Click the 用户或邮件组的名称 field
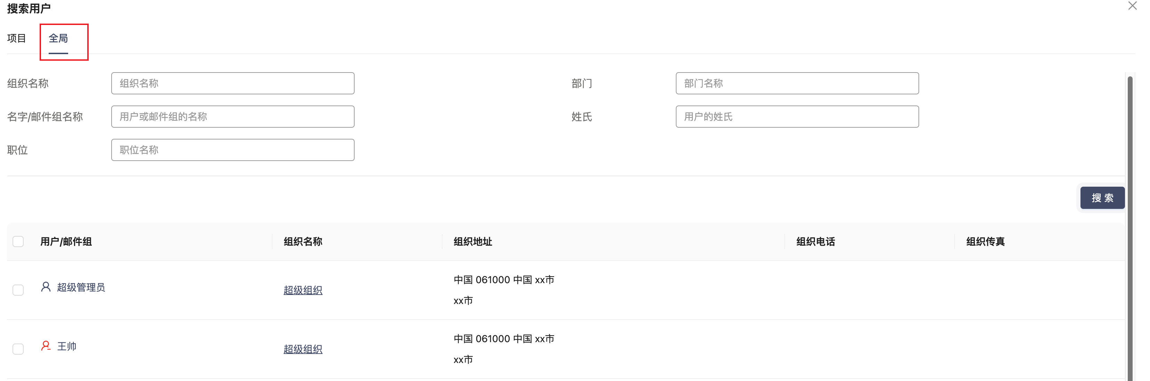1150x381 pixels. [233, 117]
